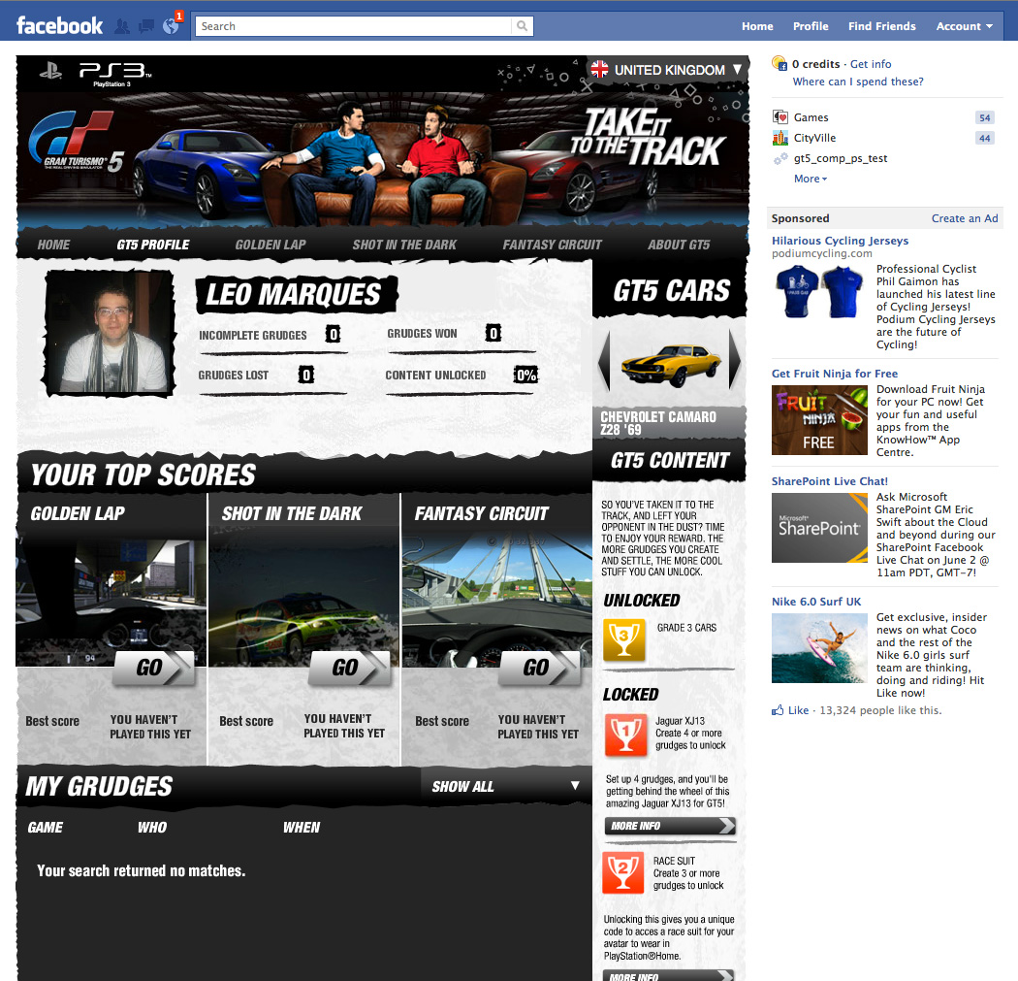Screen dimensions: 1018x981
Task: Click the credits coin icon
Action: point(779,64)
